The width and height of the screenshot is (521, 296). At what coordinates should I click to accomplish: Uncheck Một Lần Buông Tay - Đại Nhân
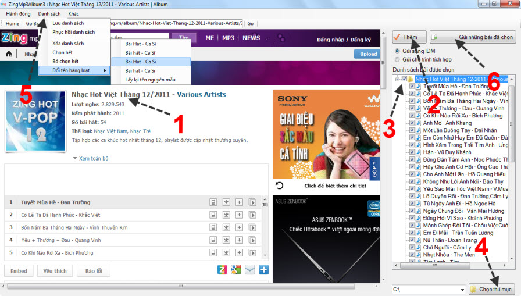pyautogui.click(x=412, y=130)
